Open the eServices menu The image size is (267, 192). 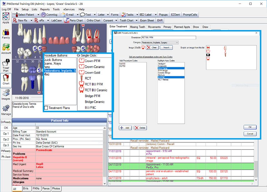[69, 9]
